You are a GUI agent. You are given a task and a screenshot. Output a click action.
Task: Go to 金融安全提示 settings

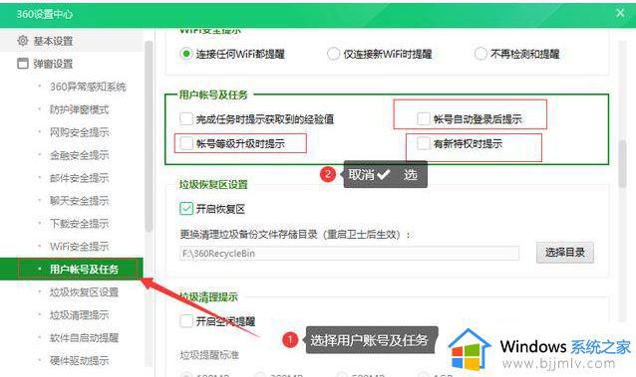79,155
